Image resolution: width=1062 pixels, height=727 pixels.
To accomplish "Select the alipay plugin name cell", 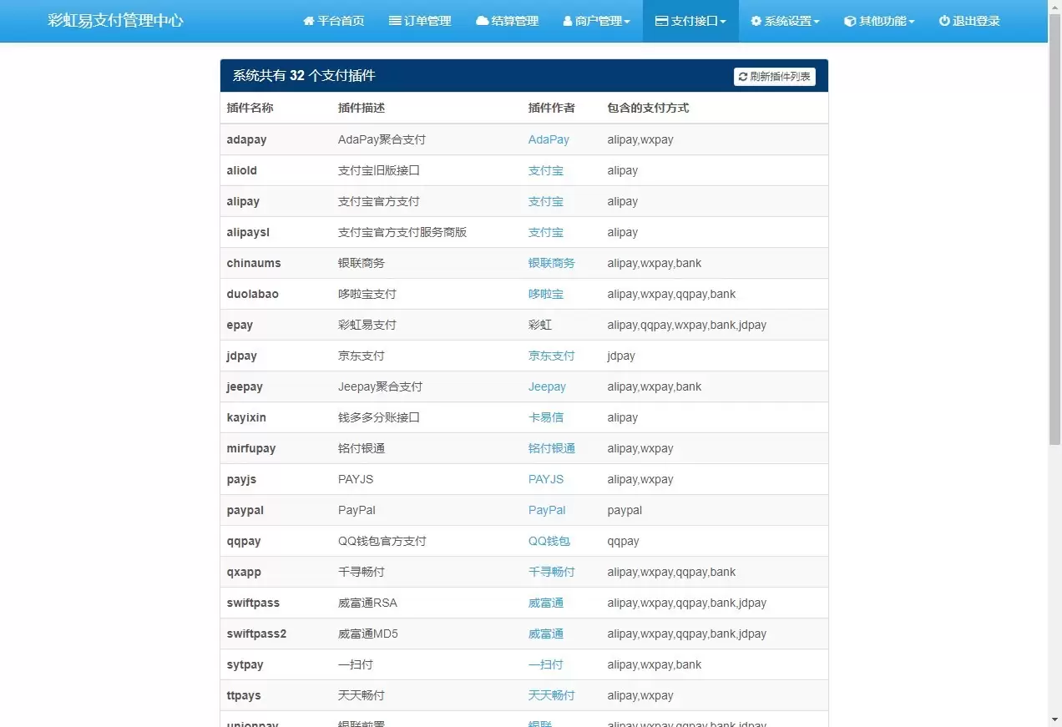I will (243, 201).
